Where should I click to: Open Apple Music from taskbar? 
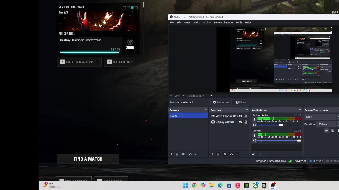pos(238,186)
